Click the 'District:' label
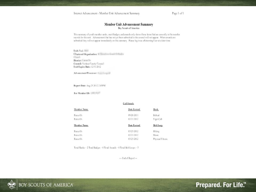The height and width of the screenshot is (192, 256). coord(77,61)
